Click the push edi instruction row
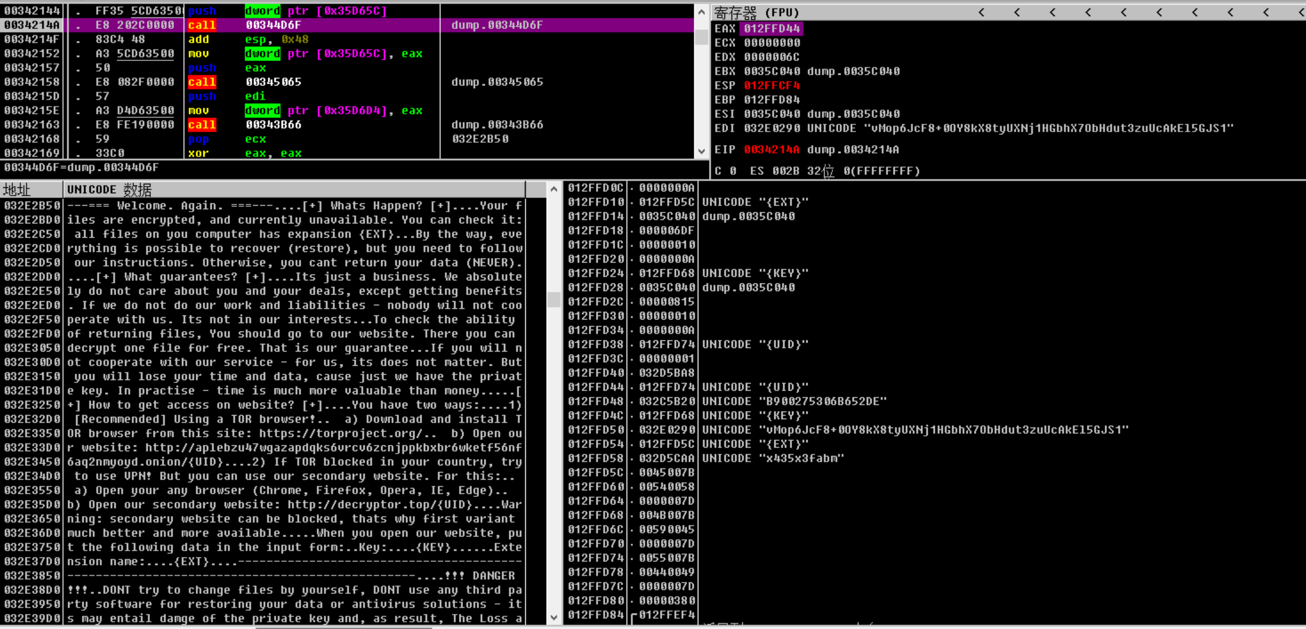Image resolution: width=1306 pixels, height=629 pixels. click(x=347, y=96)
